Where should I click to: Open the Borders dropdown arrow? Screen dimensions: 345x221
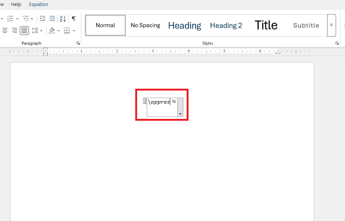(x=74, y=31)
